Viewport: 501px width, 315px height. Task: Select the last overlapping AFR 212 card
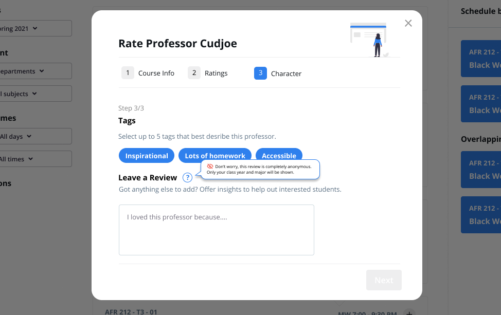point(481,215)
